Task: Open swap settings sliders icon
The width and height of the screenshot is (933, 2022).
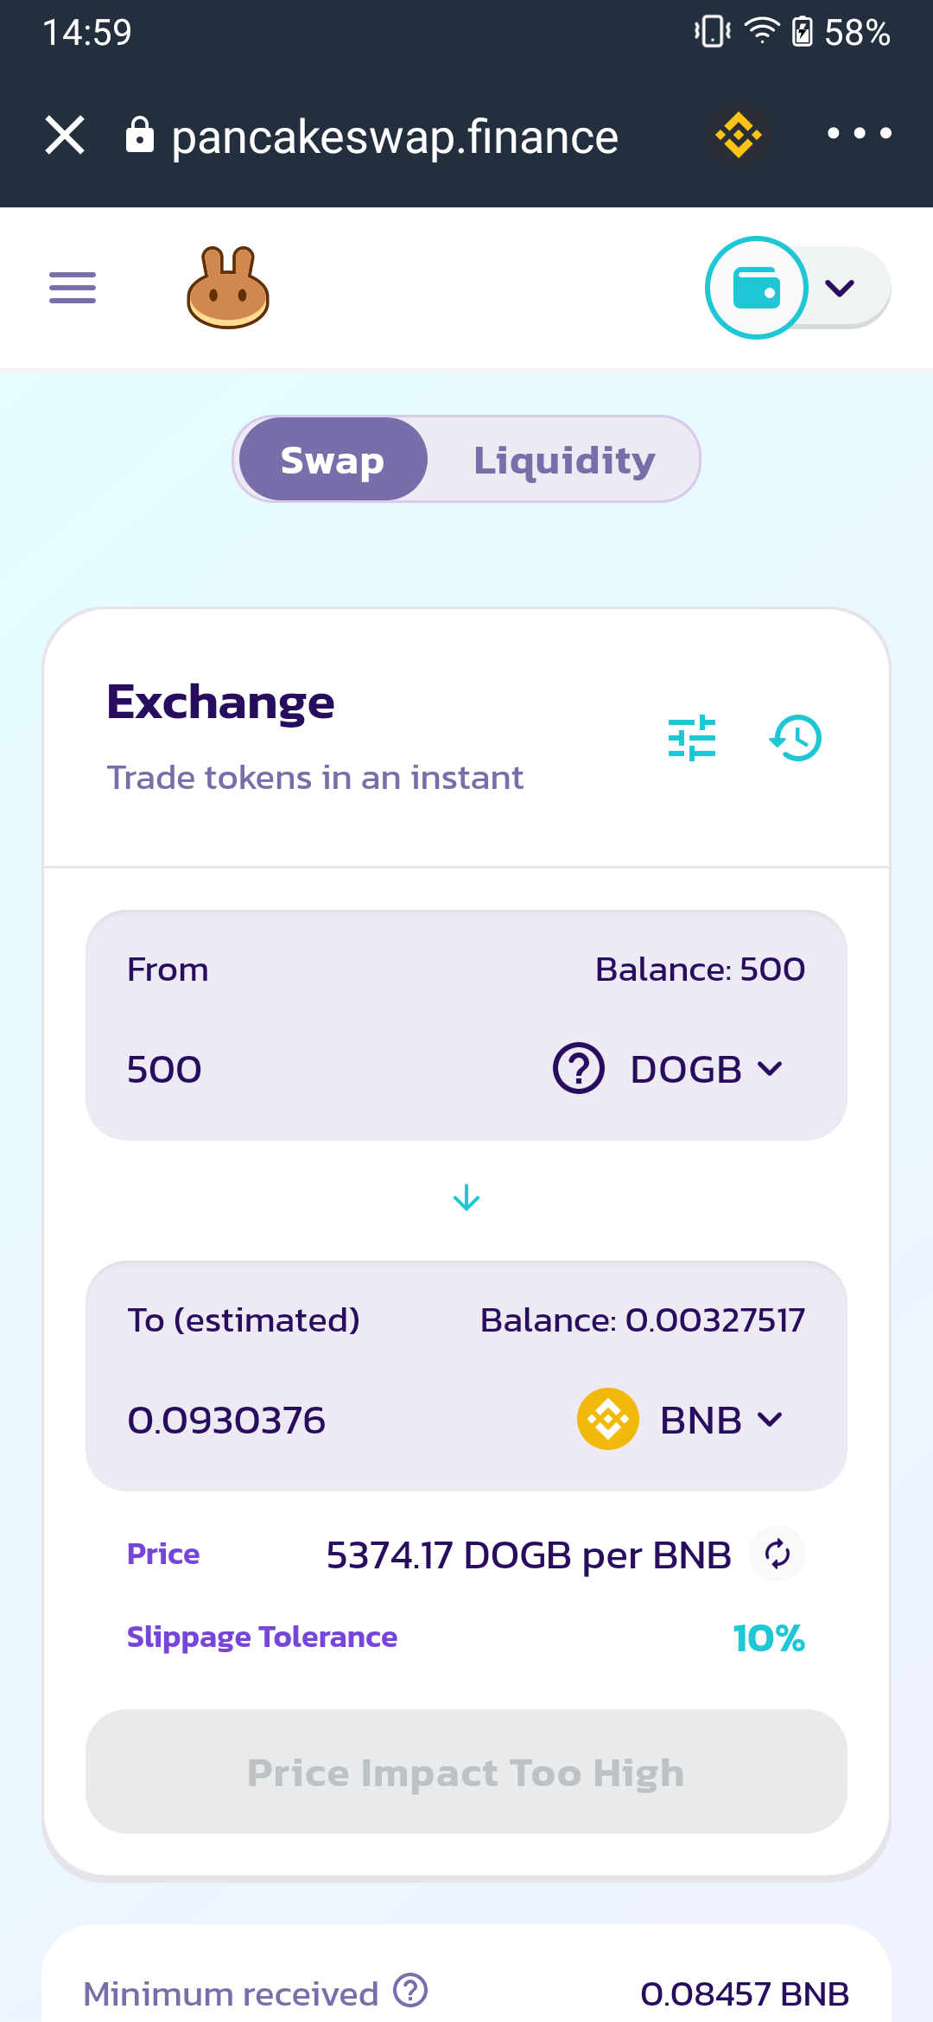Action: tap(692, 738)
